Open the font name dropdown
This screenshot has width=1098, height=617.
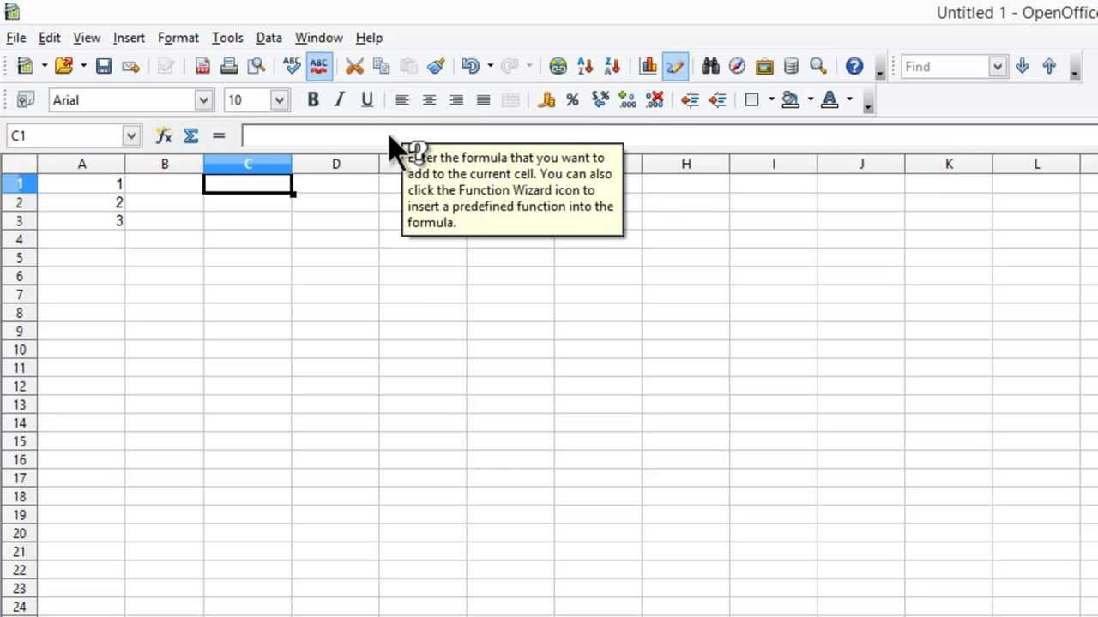click(203, 100)
